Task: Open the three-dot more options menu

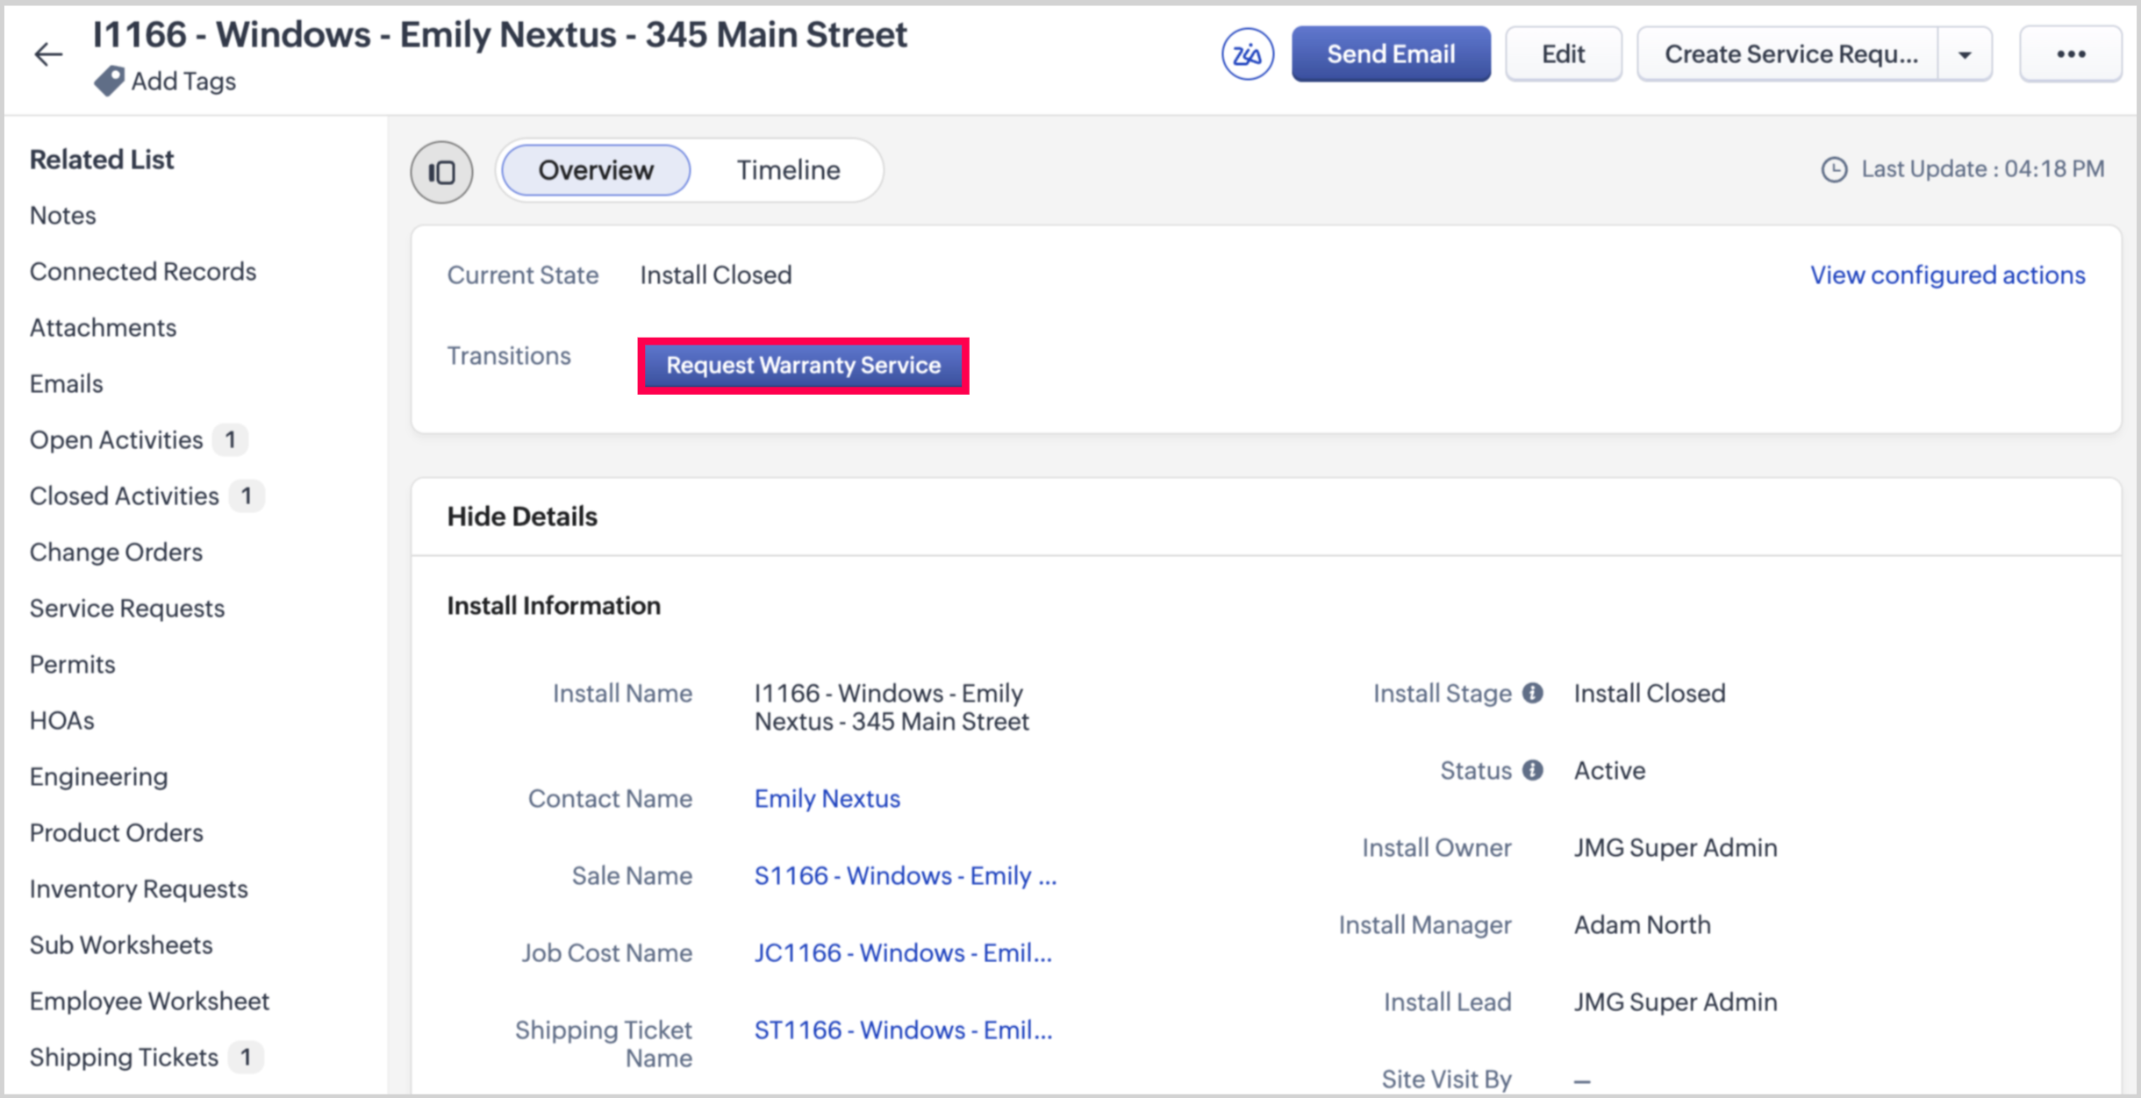Action: [x=2071, y=54]
